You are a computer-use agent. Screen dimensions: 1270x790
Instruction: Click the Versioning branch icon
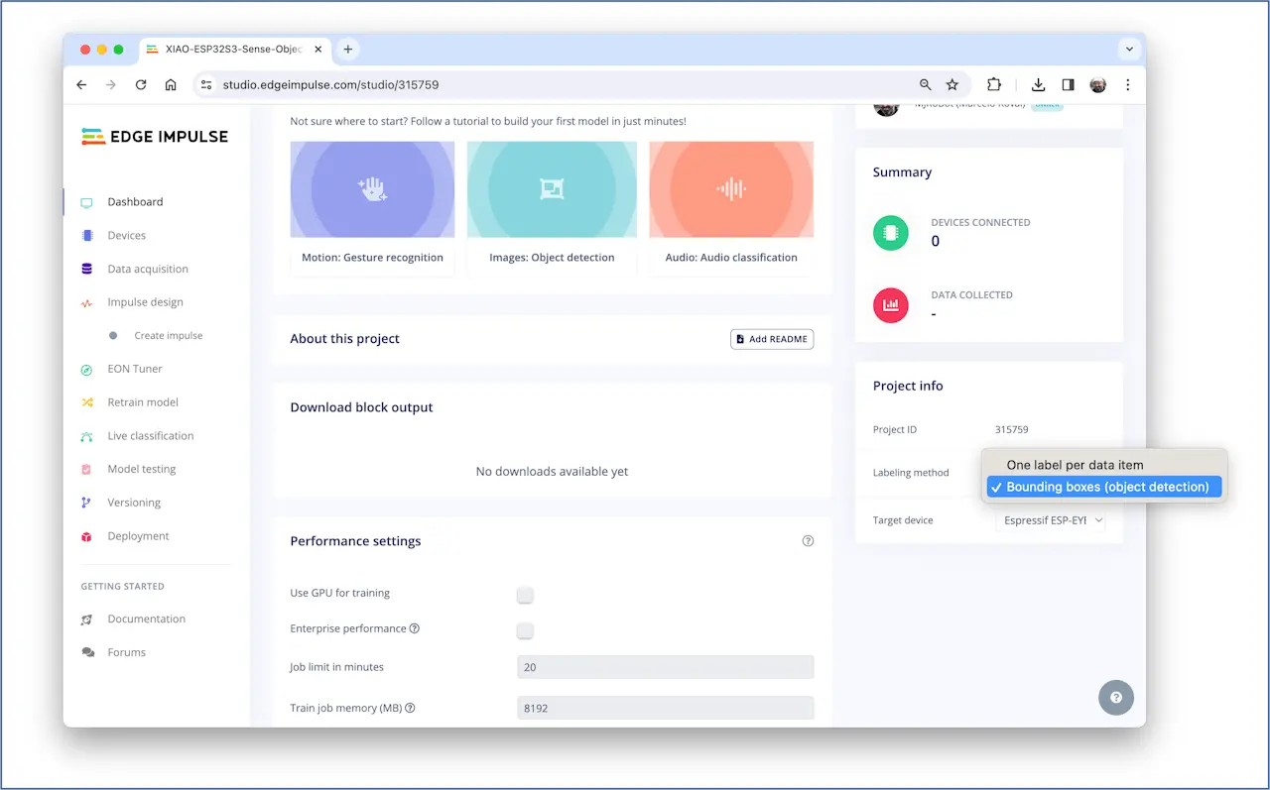point(87,503)
